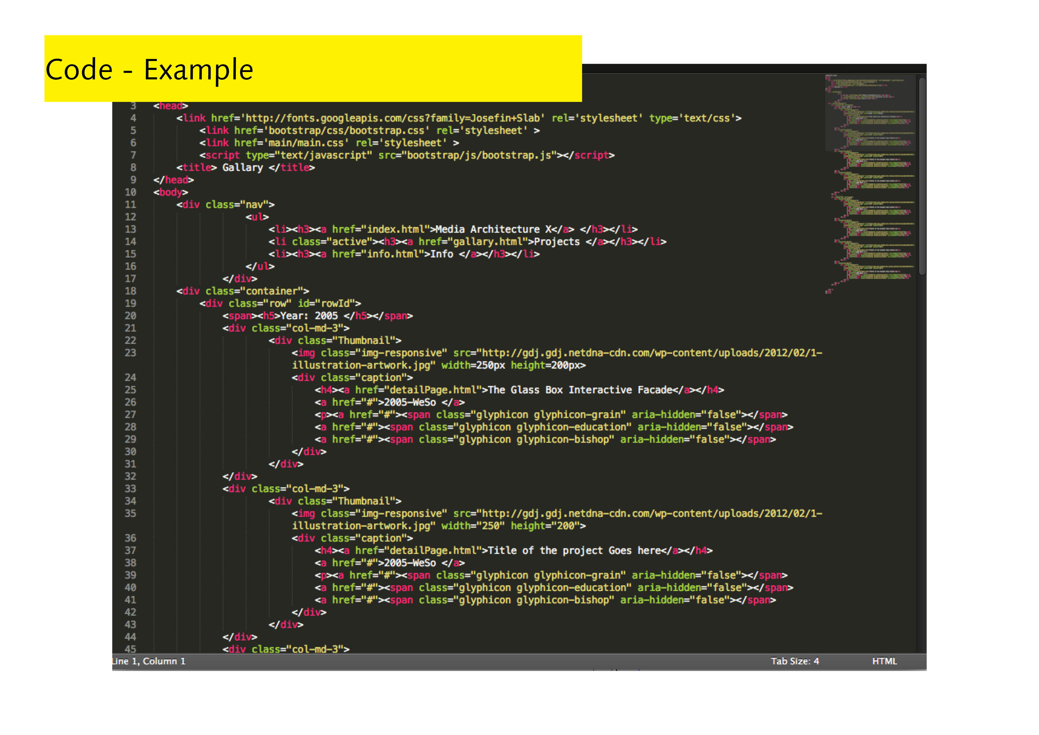Open the HTML syntax selector in status bar
The image size is (1039, 735).
tap(884, 661)
